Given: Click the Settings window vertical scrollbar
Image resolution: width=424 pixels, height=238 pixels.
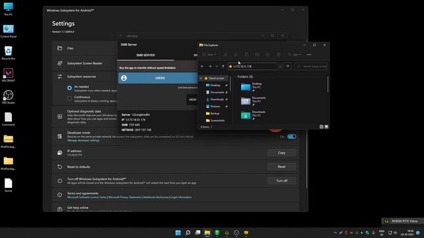Looking at the screenshot, I should pyautogui.click(x=306, y=113).
